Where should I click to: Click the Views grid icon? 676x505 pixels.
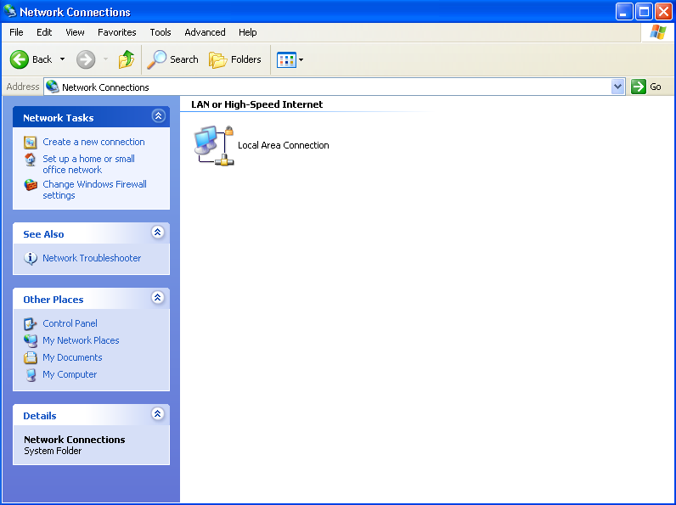point(286,60)
